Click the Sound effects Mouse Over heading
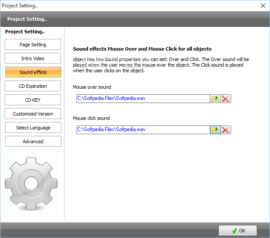This screenshot has width=270, height=238. click(142, 49)
